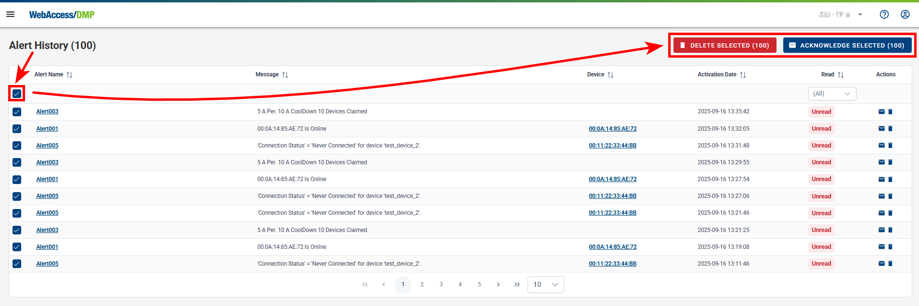
Task: Expand the Read filter (All) dropdown
Action: 832,94
